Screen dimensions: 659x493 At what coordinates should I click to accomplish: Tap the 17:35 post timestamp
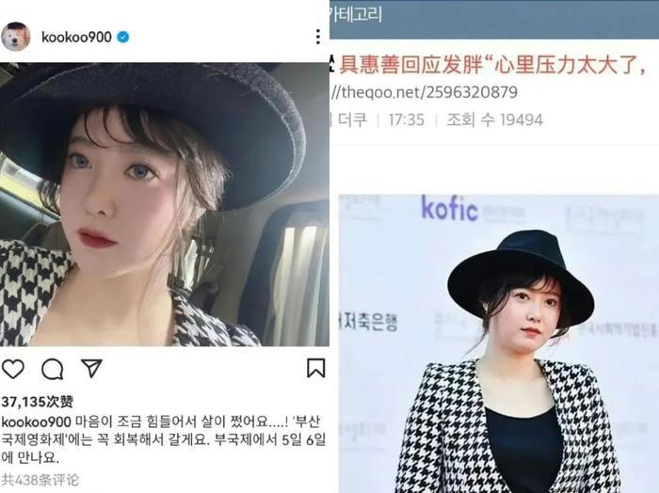[x=406, y=120]
